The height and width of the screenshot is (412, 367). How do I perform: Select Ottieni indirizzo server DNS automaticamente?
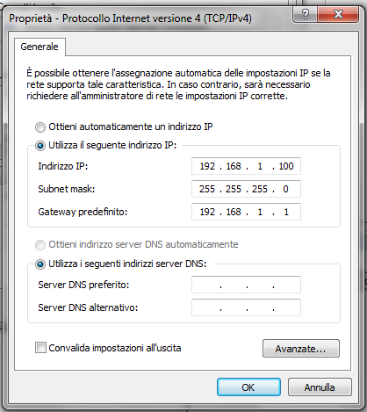tap(40, 245)
